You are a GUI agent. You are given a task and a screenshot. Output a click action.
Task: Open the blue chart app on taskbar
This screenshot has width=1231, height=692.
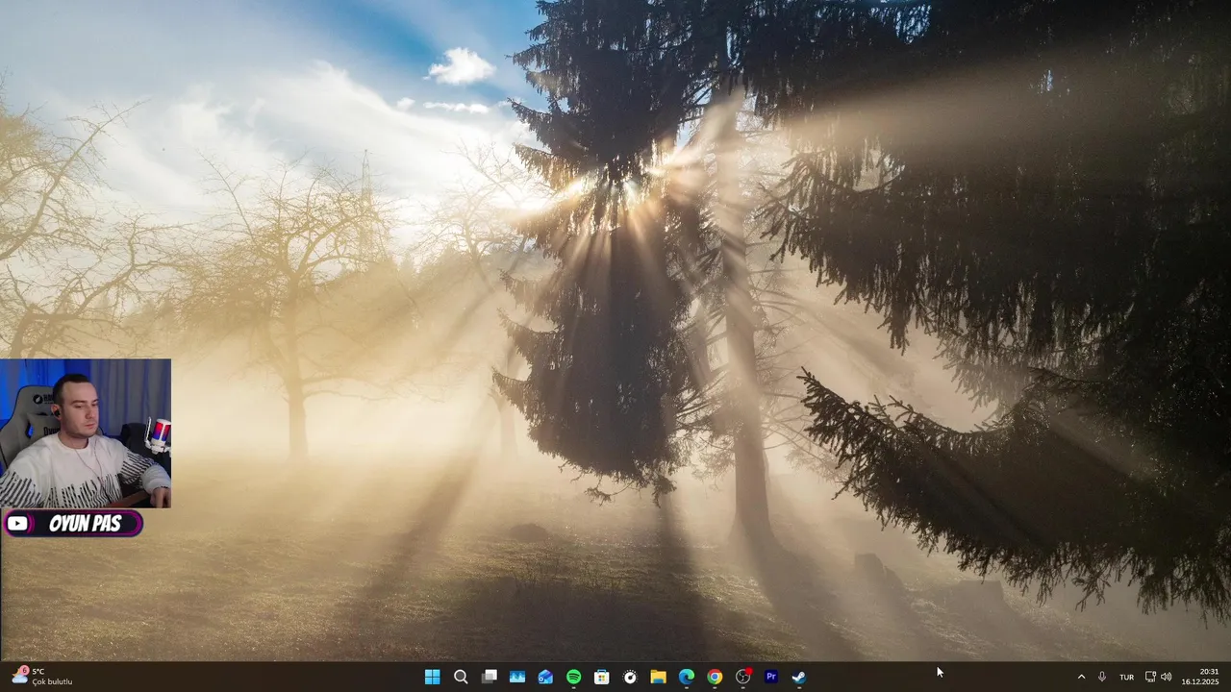517,677
